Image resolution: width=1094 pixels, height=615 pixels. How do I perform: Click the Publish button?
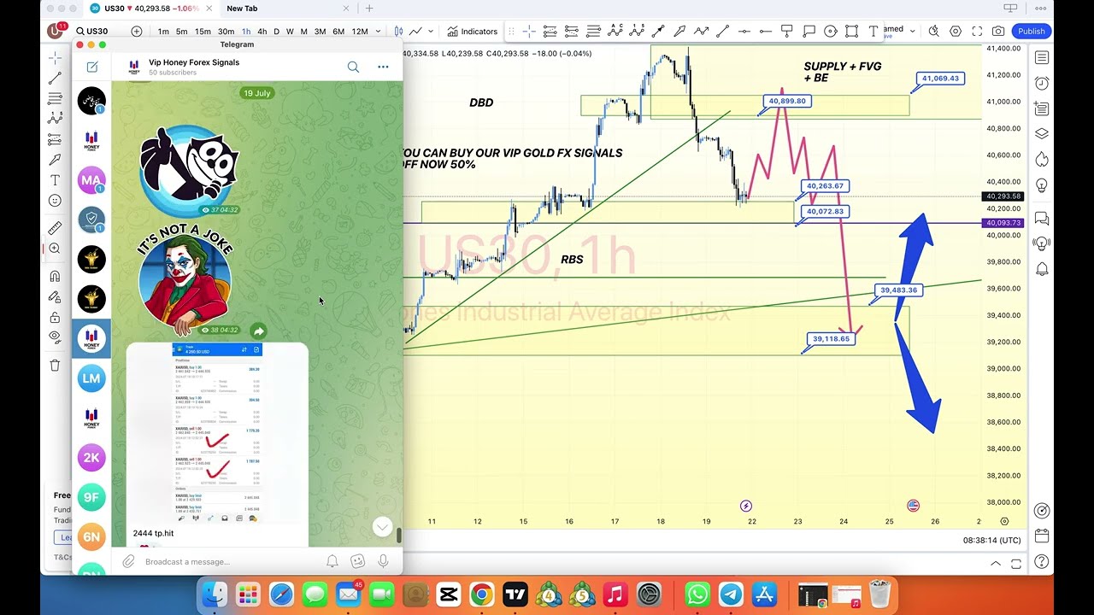[1031, 32]
